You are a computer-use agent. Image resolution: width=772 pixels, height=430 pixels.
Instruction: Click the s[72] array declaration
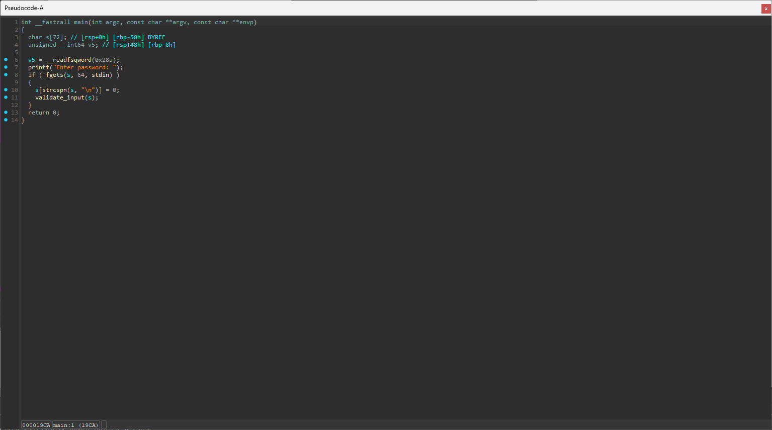click(x=54, y=37)
